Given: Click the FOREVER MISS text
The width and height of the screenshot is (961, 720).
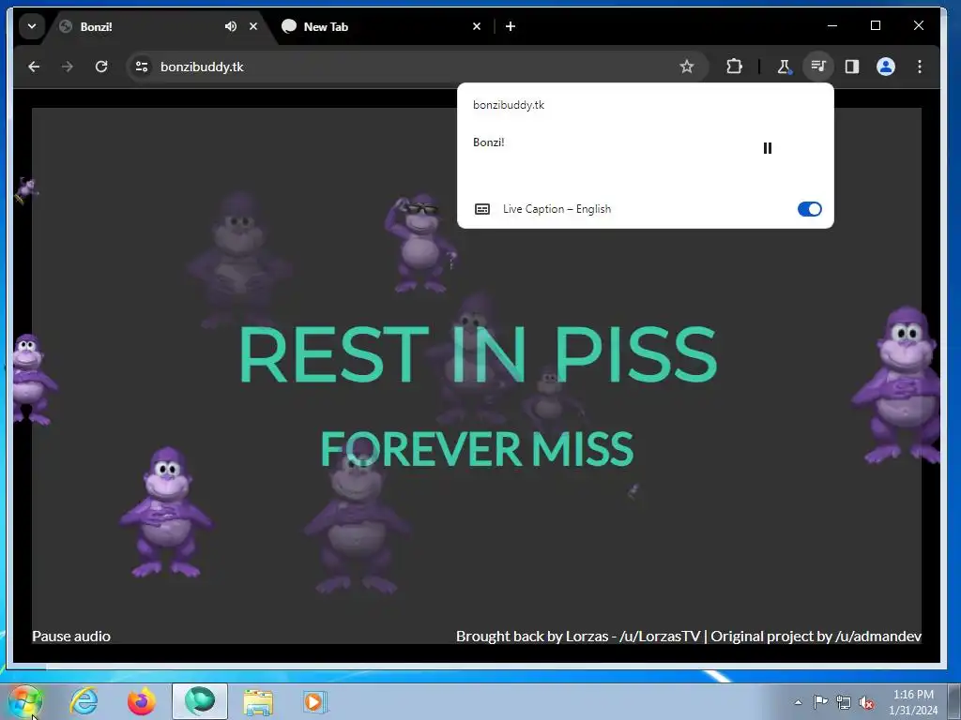Looking at the screenshot, I should tap(477, 449).
